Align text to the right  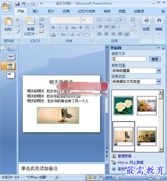pyautogui.click(x=113, y=34)
